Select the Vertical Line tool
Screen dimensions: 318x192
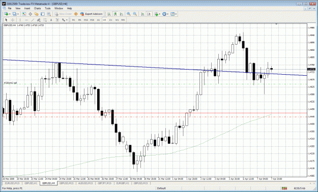click(20, 20)
